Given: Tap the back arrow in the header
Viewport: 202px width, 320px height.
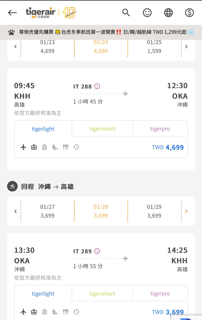Looking at the screenshot, I should click(x=12, y=12).
